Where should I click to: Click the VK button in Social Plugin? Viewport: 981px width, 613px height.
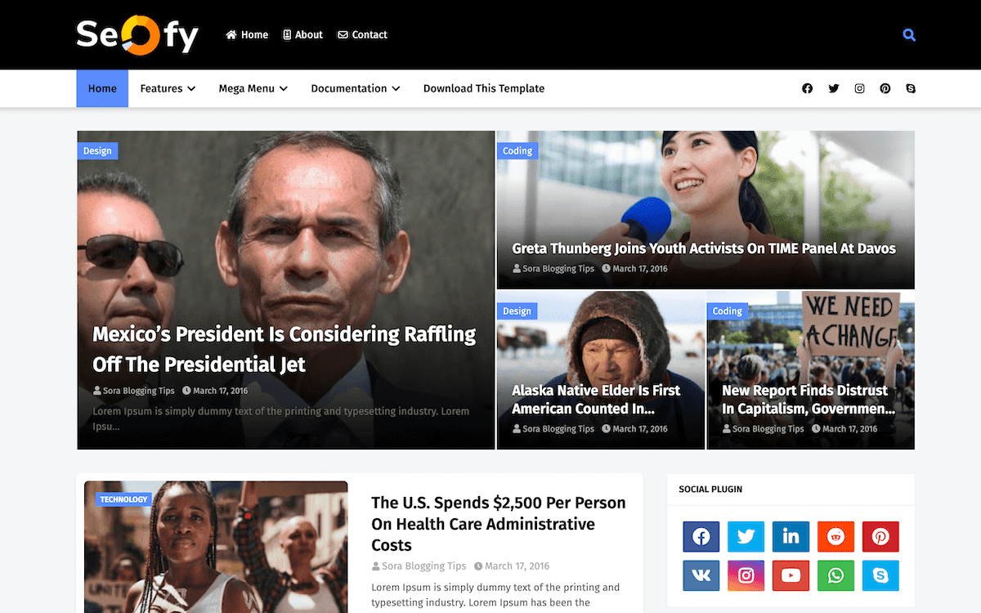pos(701,575)
